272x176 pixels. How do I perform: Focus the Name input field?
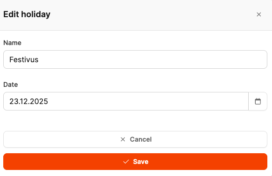(x=135, y=59)
